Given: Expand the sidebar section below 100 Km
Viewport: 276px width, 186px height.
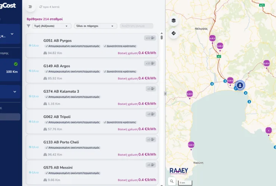Looking at the screenshot, I should tap(15, 92).
